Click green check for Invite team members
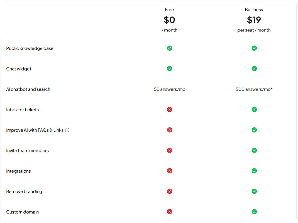The width and height of the screenshot is (298, 223). point(254,150)
